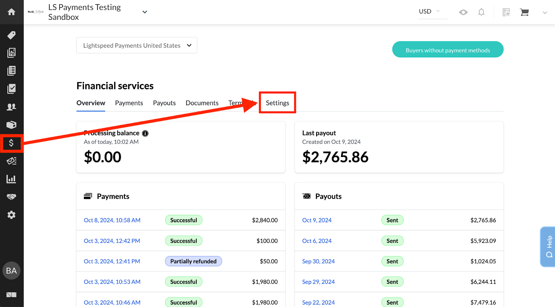The width and height of the screenshot is (555, 307).
Task: Click the $100.00 payment amount
Action: click(x=267, y=241)
